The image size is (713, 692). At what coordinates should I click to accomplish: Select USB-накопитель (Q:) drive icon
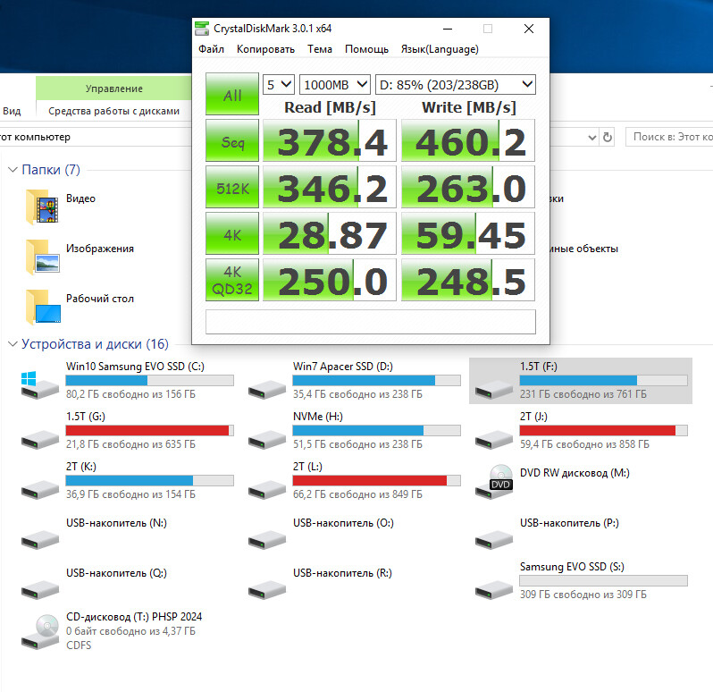pyautogui.click(x=39, y=589)
